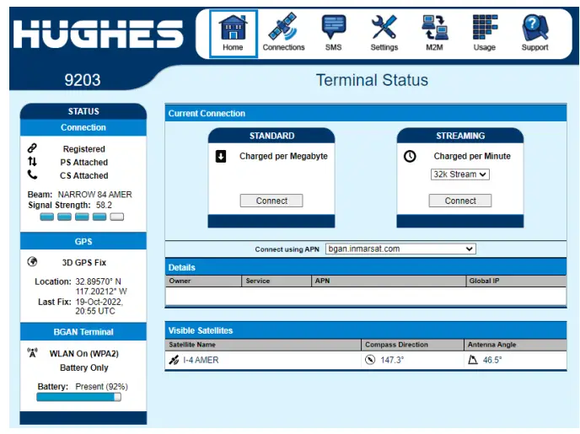Click the GPS section header
The image size is (580, 434).
pyautogui.click(x=83, y=241)
